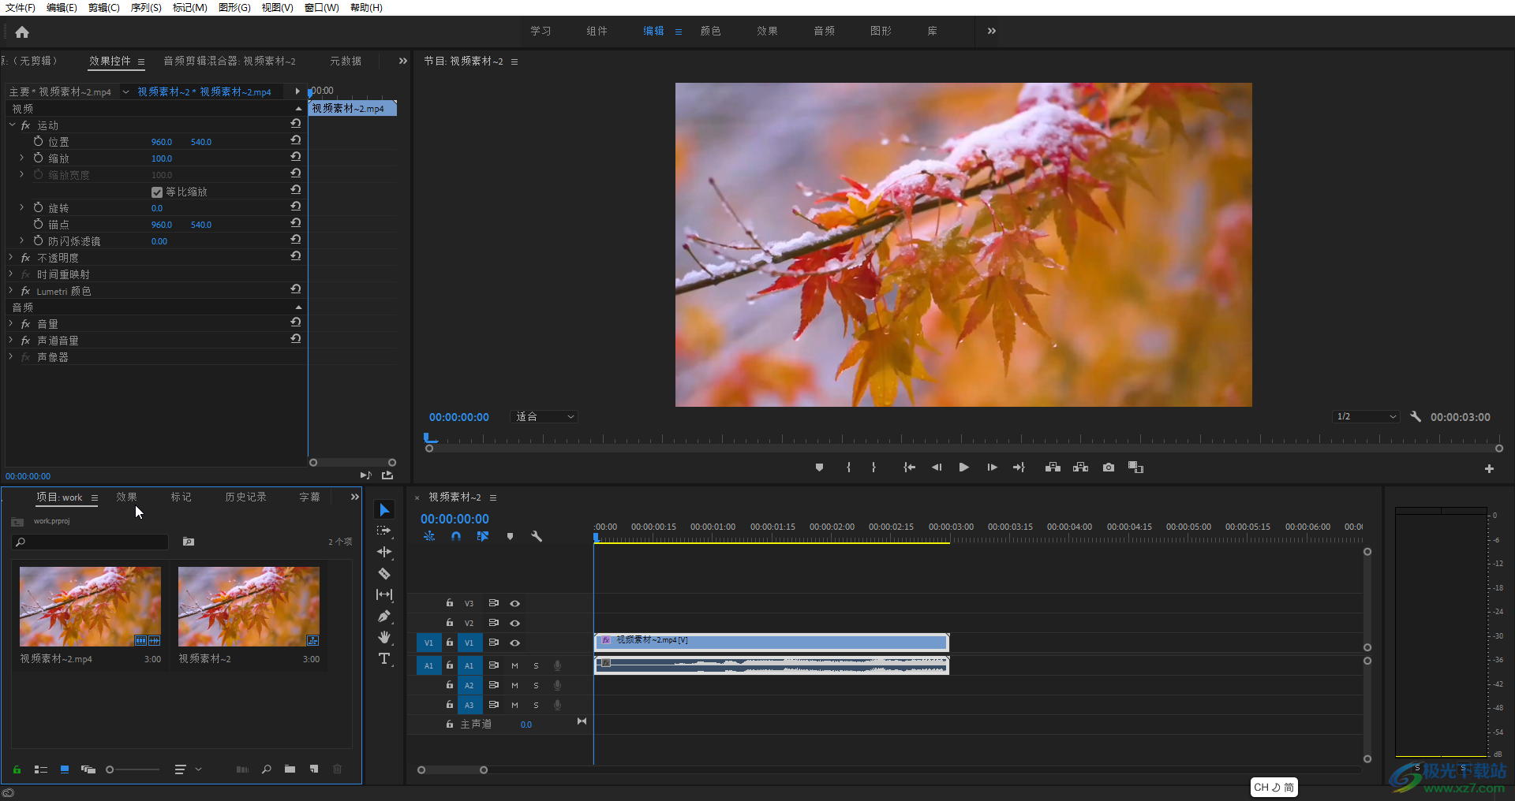Expand the 旋转 rotation property
This screenshot has height=801, width=1515.
21,208
